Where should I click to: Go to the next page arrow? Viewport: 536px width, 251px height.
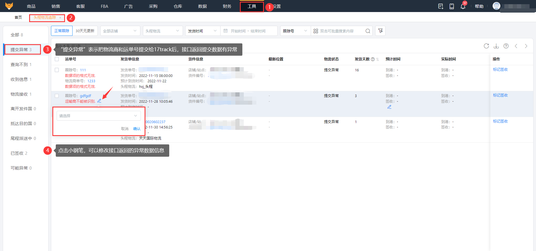click(526, 46)
